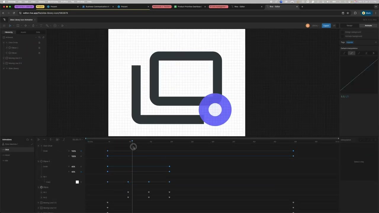
Task: Toggle keyframe for Ellipse 2 Scale X
Action: (x=81, y=167)
